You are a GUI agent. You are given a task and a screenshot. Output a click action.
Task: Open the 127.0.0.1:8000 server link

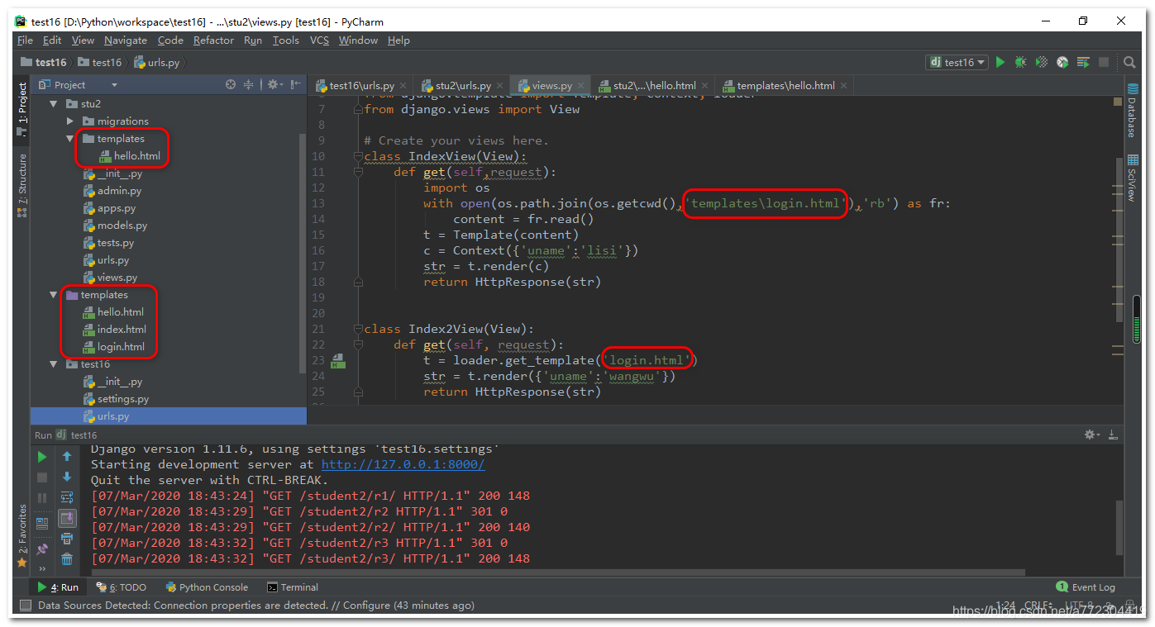click(403, 464)
